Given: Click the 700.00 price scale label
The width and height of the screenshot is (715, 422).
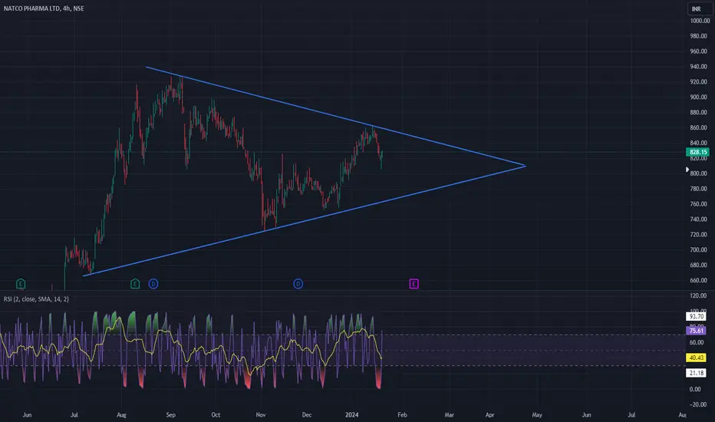Looking at the screenshot, I should (x=698, y=249).
